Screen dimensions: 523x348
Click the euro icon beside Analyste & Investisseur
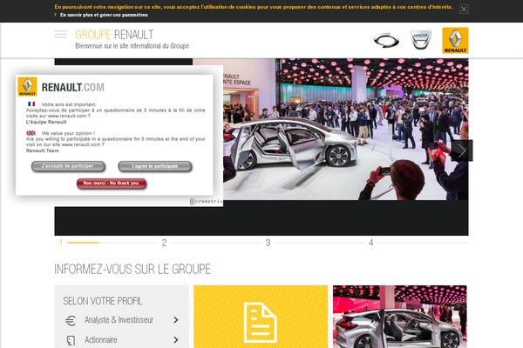click(71, 320)
